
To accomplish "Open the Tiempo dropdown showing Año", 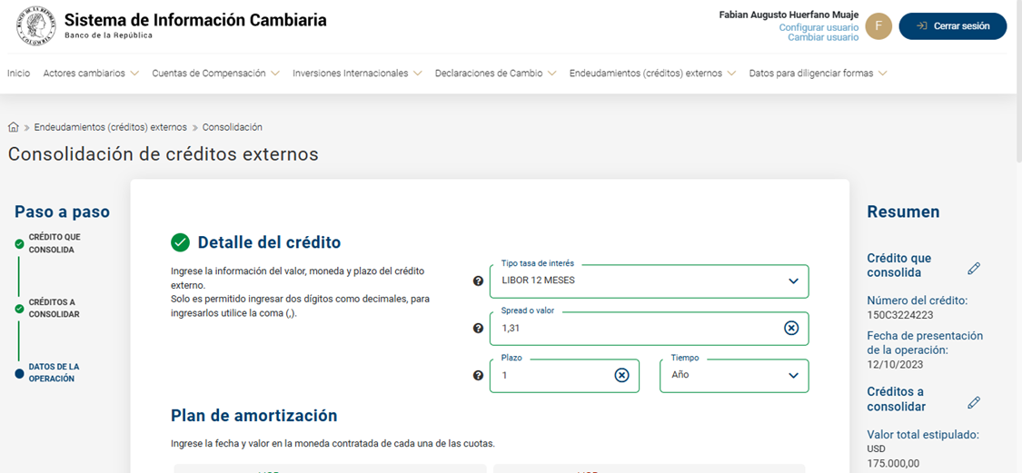I will (x=734, y=376).
